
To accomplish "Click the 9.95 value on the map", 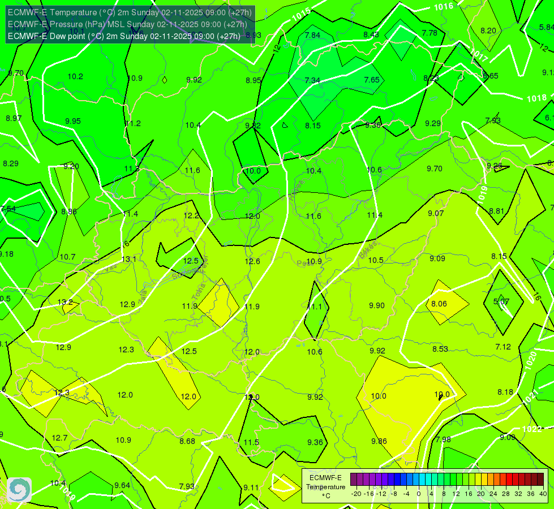I will (73, 121).
